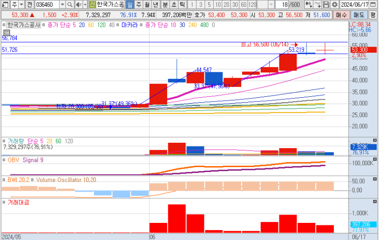Click the candle count field showing 18
The image size is (379, 240).
tap(282, 4)
